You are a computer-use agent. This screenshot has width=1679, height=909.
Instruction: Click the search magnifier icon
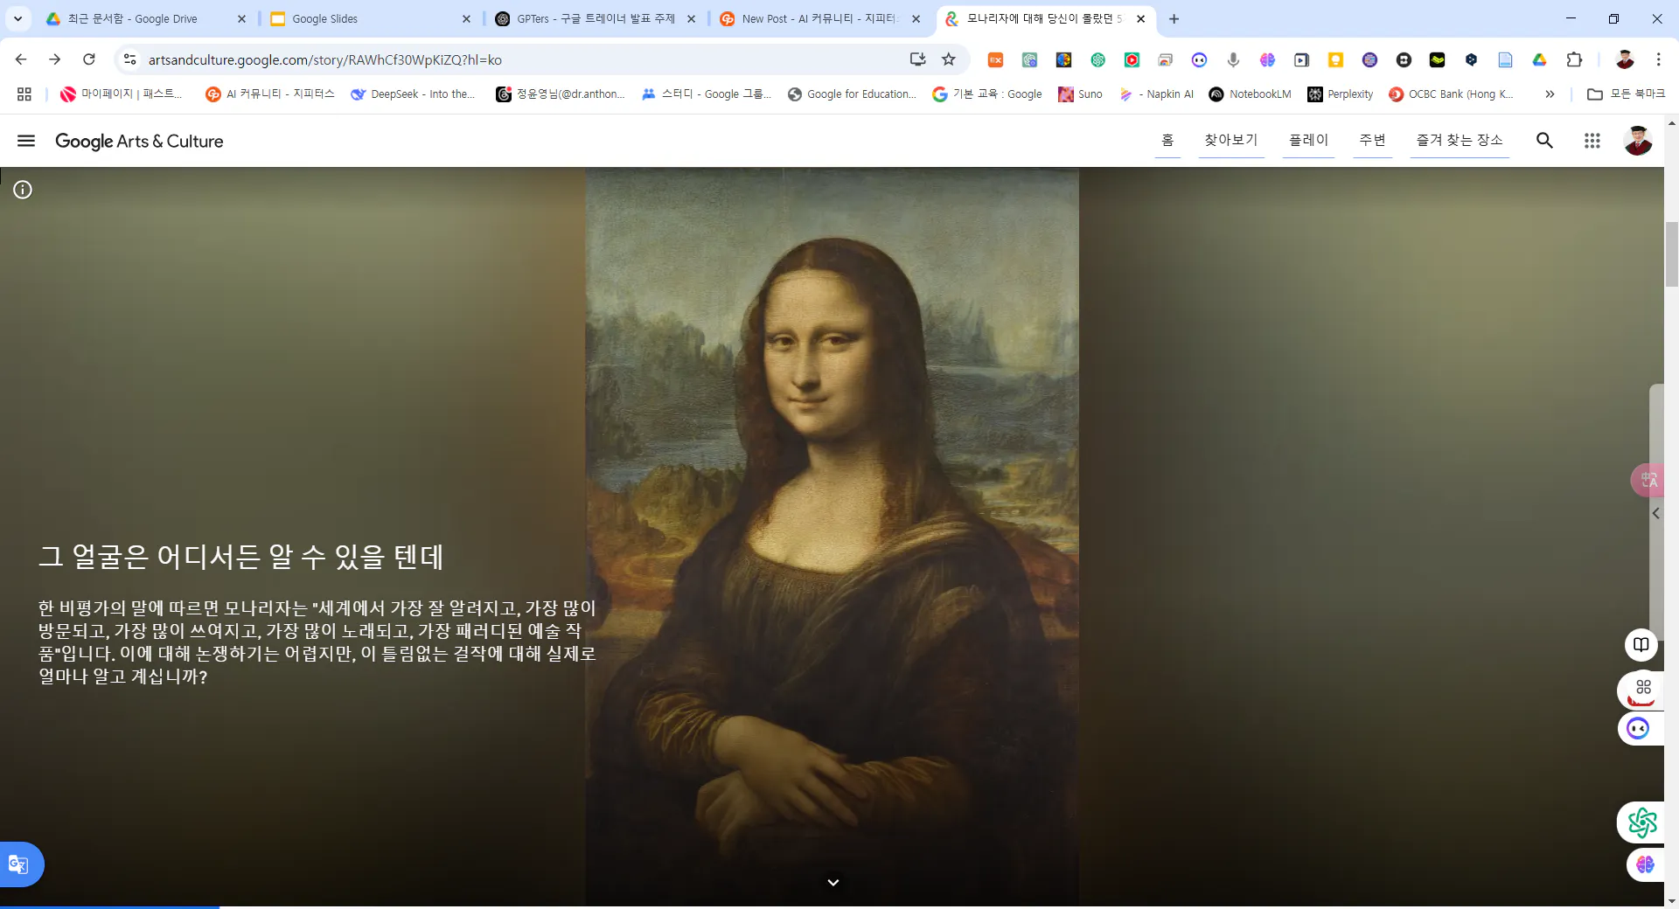pos(1544,141)
